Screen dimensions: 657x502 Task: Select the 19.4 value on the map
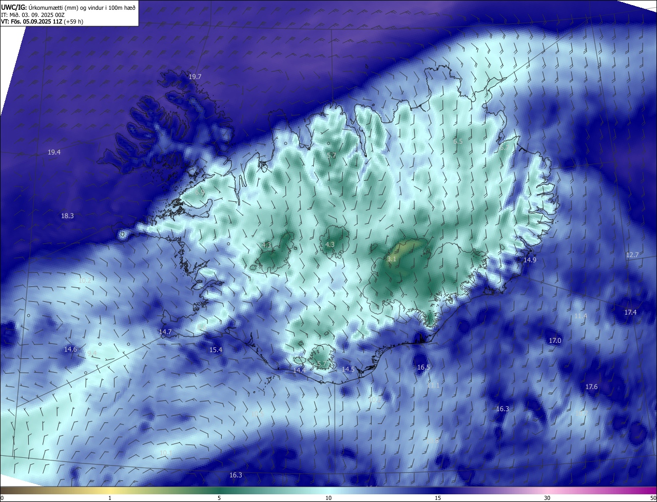54,152
